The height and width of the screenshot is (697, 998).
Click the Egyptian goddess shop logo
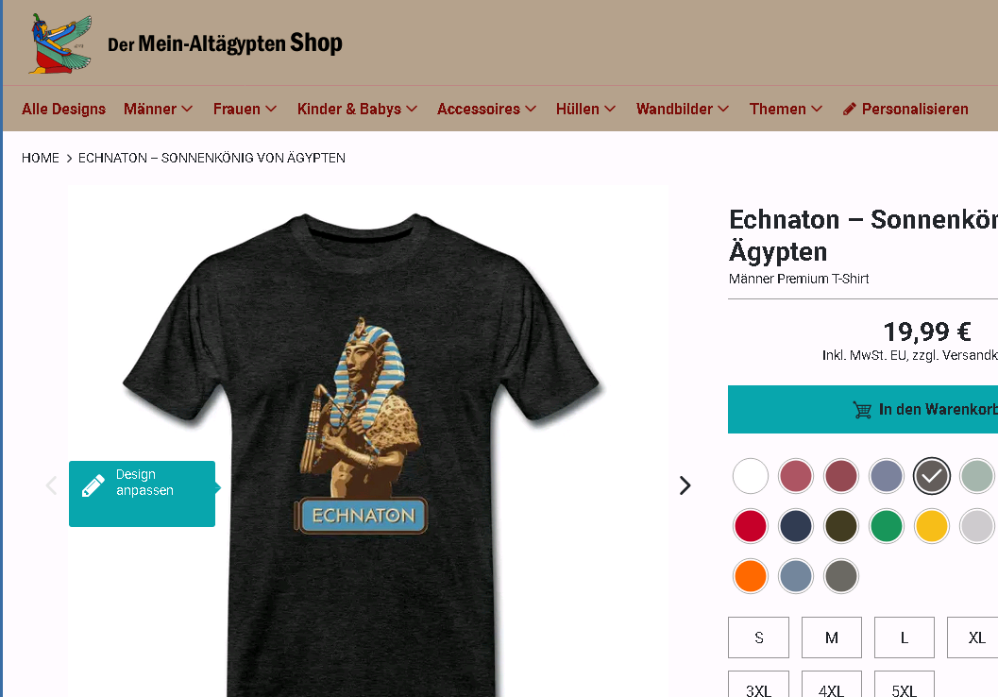coord(60,44)
